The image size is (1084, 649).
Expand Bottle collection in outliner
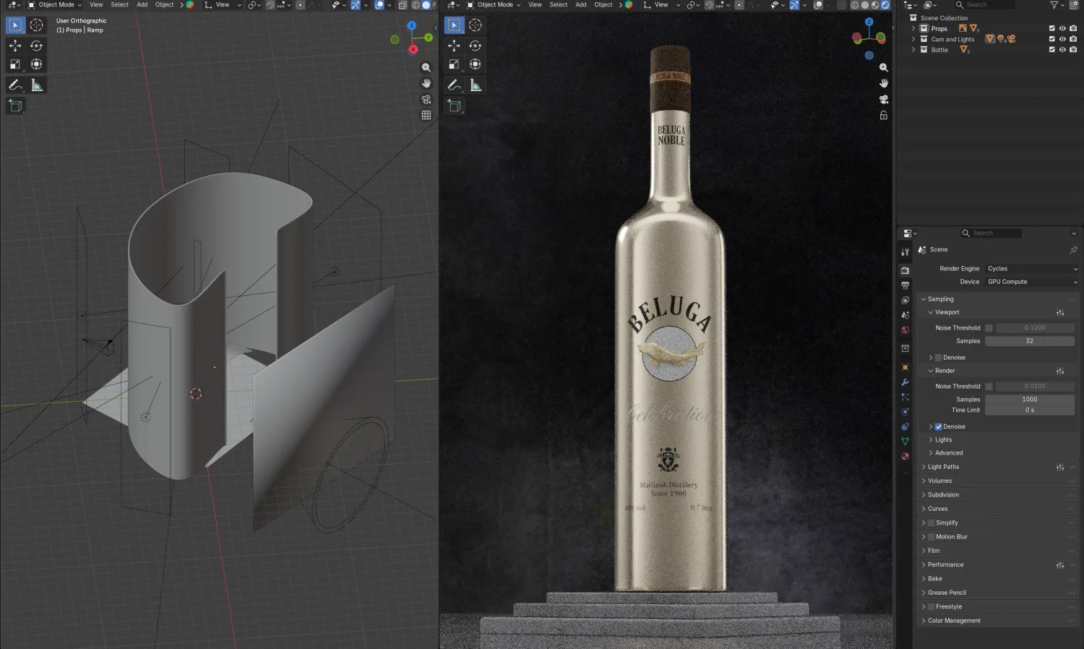(913, 50)
